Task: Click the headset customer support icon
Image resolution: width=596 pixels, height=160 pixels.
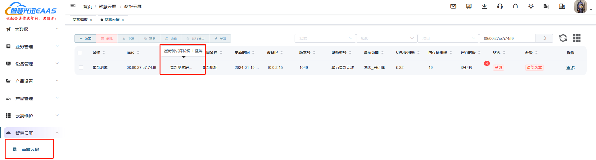Action: click(500, 6)
